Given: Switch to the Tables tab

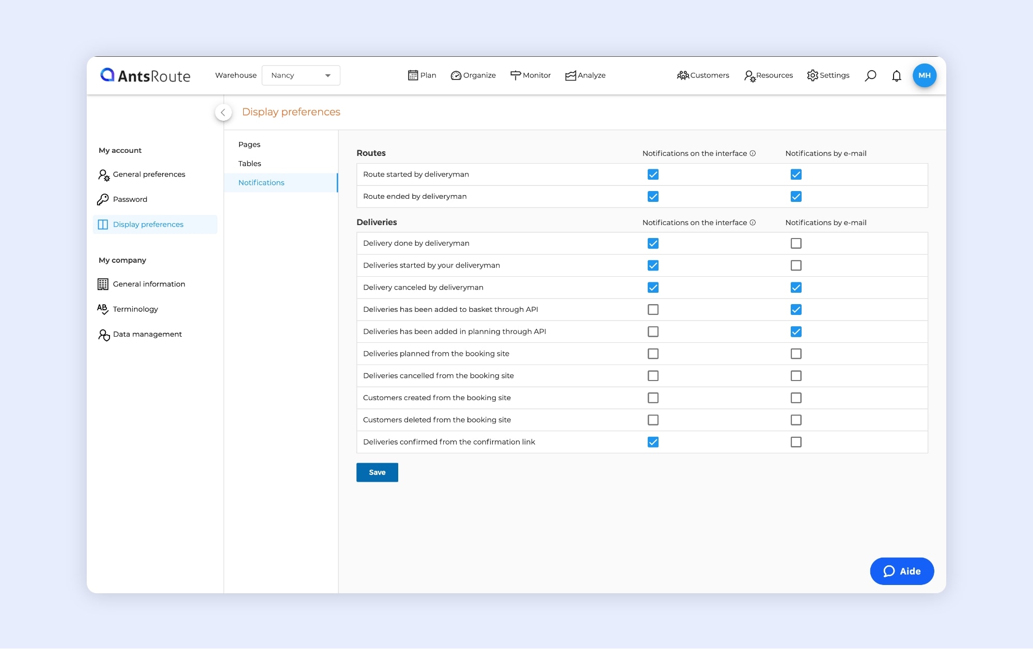Looking at the screenshot, I should [249, 164].
